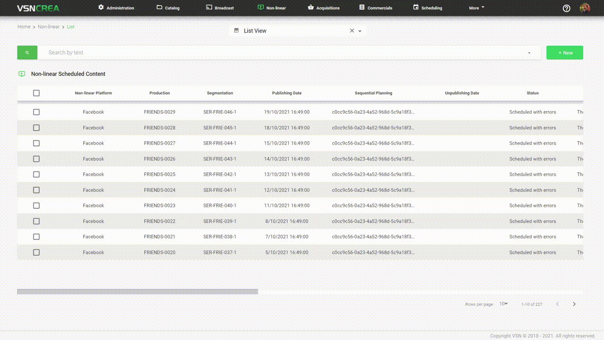Open the Commercials menu

pos(376,8)
